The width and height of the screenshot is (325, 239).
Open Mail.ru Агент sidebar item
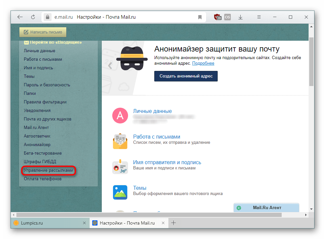point(36,127)
